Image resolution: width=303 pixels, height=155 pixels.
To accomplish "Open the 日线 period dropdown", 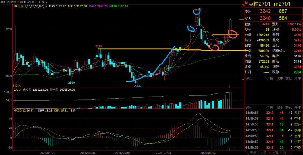I will 43,2.
